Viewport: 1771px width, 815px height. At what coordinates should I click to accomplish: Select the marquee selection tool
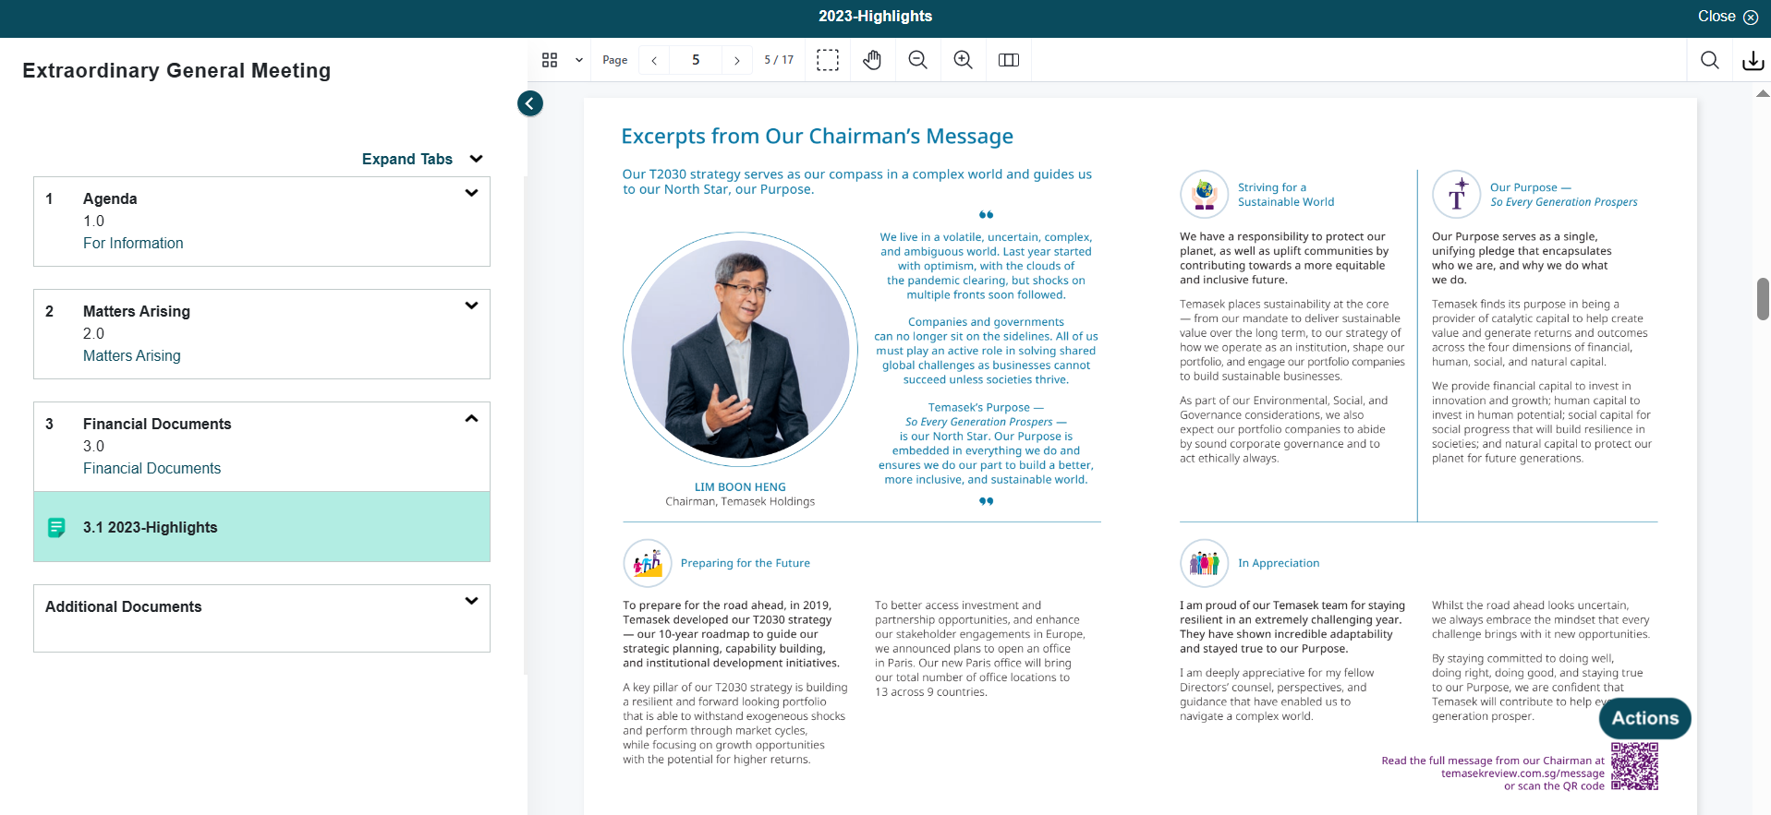pyautogui.click(x=828, y=60)
